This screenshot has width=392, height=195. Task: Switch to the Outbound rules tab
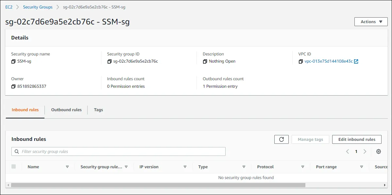click(x=66, y=110)
